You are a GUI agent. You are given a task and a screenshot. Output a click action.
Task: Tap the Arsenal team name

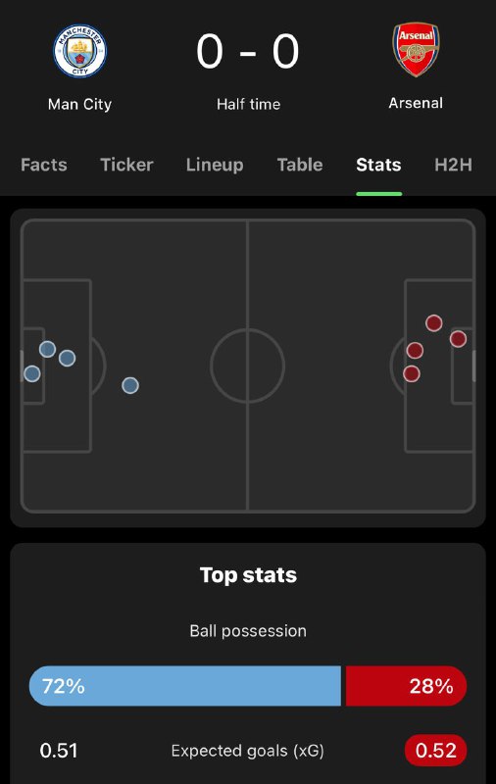click(x=416, y=103)
